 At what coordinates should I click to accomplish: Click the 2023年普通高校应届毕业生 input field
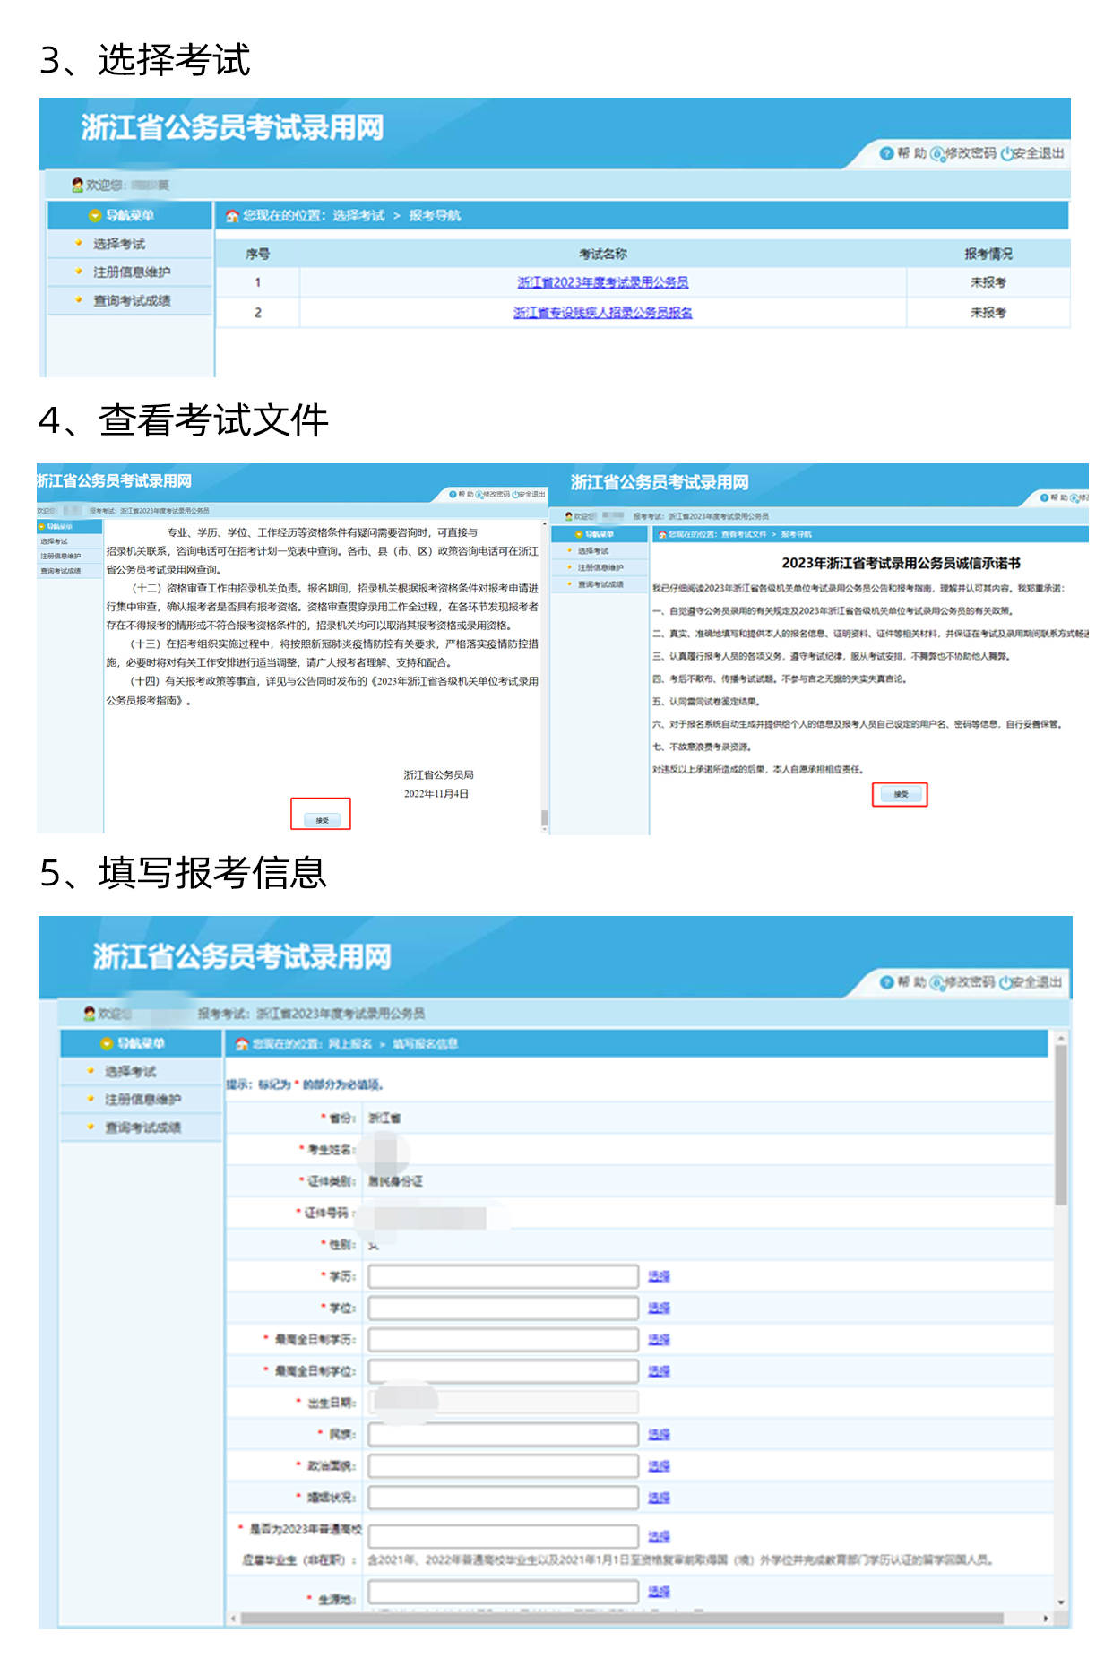503,1536
